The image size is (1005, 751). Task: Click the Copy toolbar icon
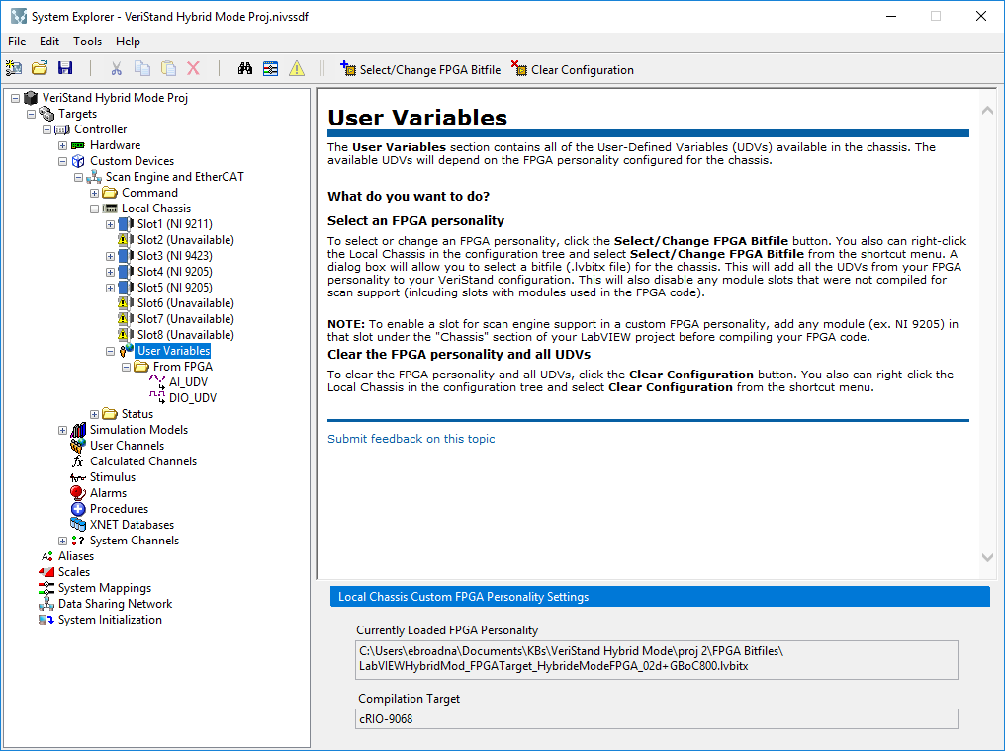tap(141, 69)
